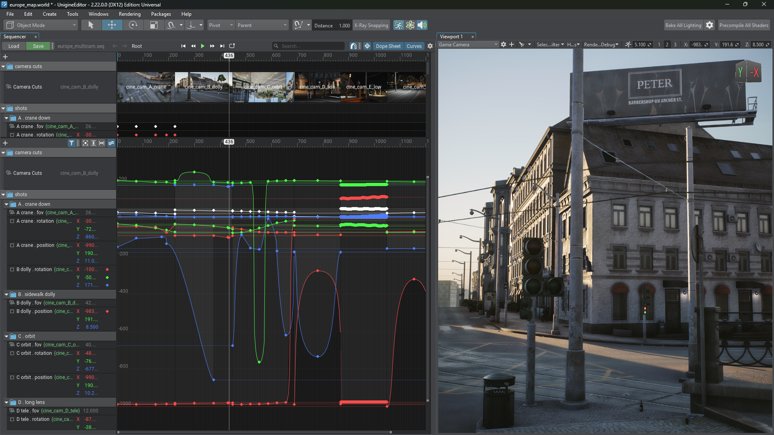Open the Tools menu
This screenshot has width=774, height=435.
(x=73, y=14)
